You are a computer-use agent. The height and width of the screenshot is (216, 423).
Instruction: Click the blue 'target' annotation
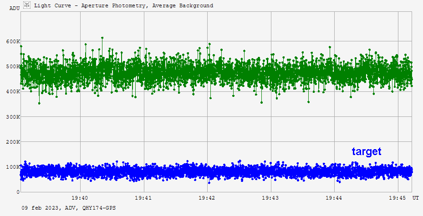[x=367, y=151]
